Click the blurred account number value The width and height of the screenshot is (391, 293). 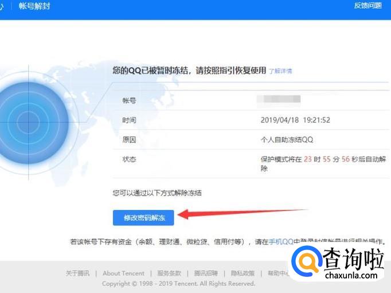click(279, 100)
